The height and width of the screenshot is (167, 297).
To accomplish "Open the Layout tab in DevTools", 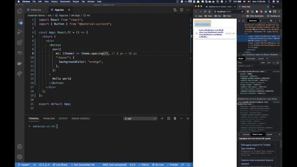I will click(x=261, y=58).
